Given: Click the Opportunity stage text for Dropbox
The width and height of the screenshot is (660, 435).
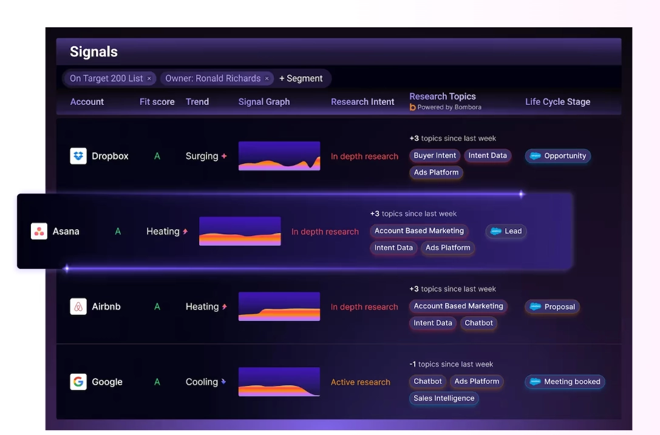Looking at the screenshot, I should click(565, 156).
